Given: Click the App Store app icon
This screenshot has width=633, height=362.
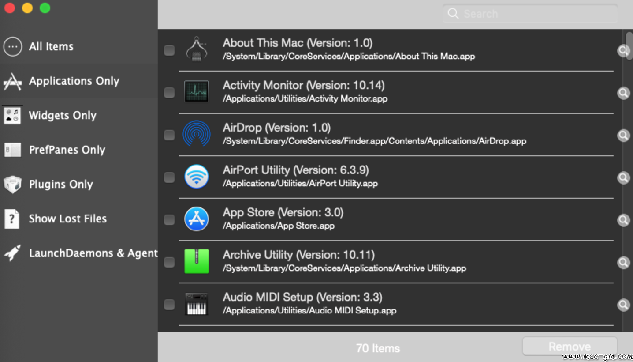Looking at the screenshot, I should tap(196, 219).
